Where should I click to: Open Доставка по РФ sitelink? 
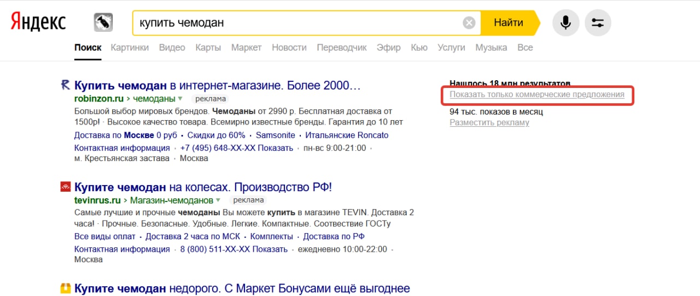click(x=334, y=236)
